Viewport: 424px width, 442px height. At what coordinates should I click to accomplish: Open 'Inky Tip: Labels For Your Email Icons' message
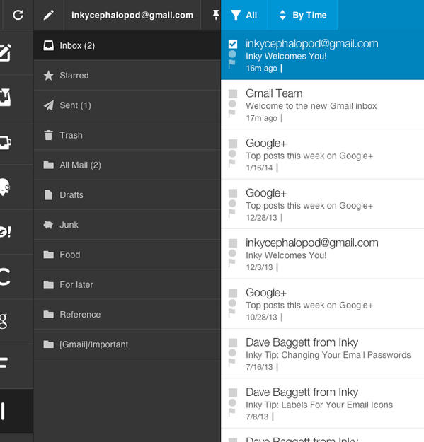click(323, 403)
